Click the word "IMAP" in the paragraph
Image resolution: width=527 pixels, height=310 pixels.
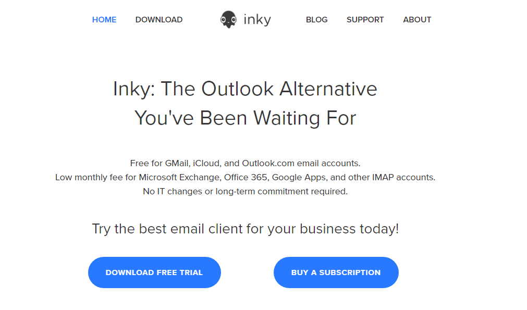383,177
